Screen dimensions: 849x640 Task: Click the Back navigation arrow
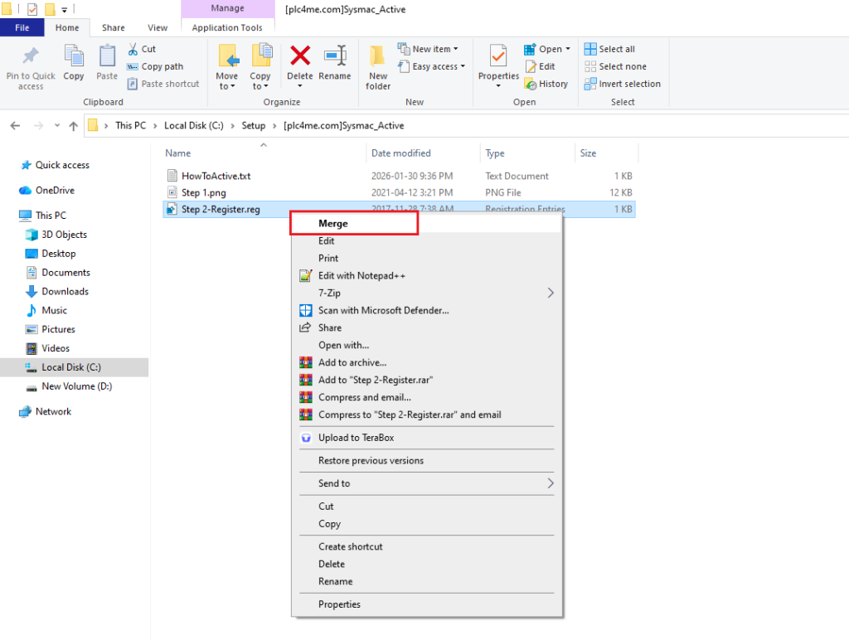pos(15,126)
